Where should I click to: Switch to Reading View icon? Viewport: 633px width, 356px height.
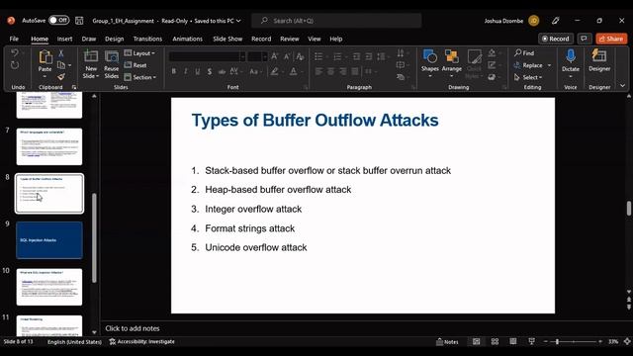point(513,342)
